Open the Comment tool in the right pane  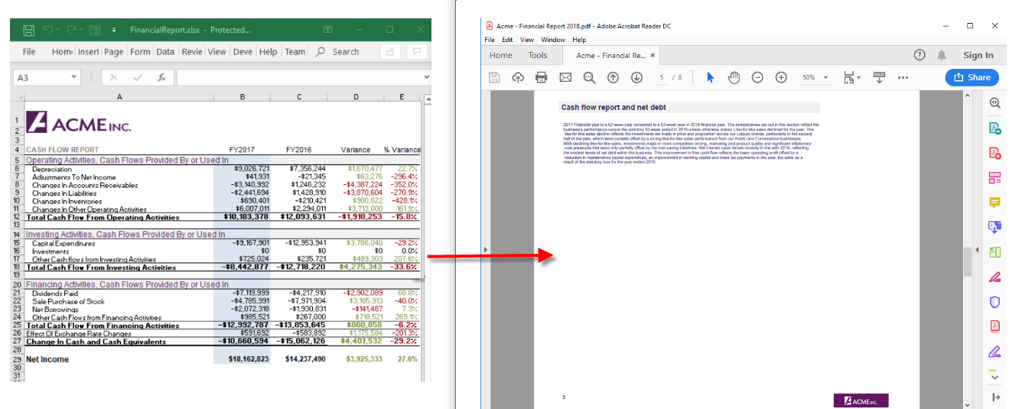point(994,203)
